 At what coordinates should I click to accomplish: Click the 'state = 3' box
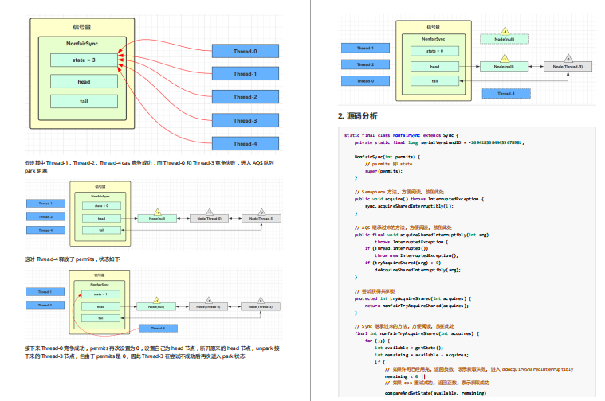click(84, 60)
